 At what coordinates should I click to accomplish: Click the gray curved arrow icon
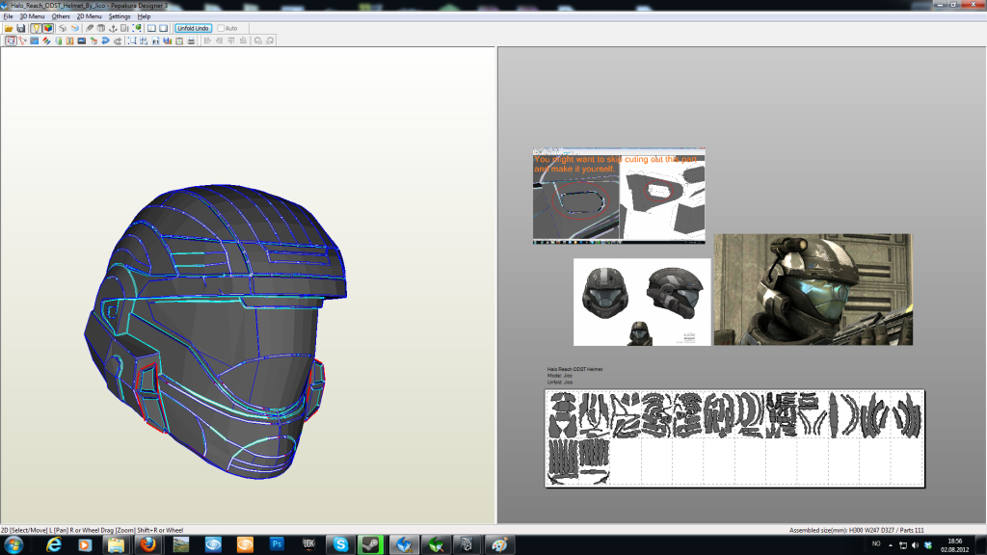point(117,40)
